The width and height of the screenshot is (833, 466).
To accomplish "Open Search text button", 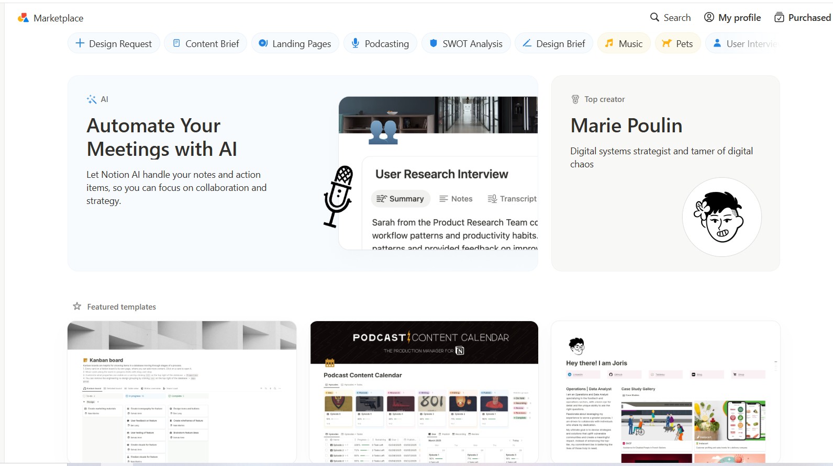I will [677, 17].
